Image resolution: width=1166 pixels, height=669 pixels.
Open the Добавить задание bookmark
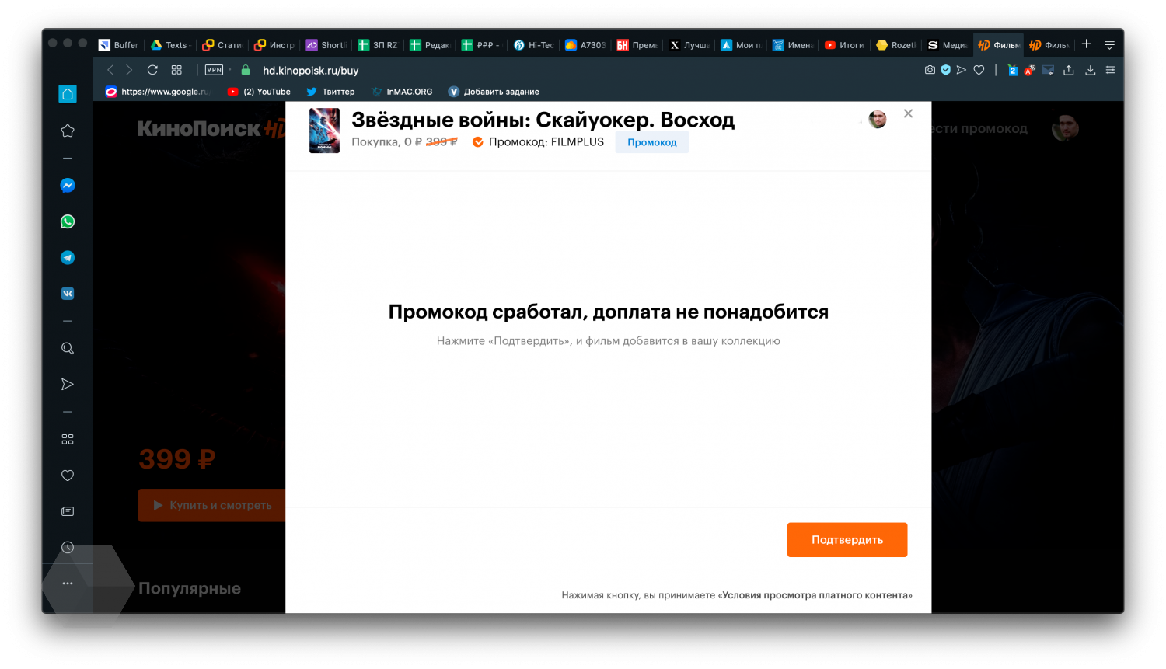pos(494,92)
